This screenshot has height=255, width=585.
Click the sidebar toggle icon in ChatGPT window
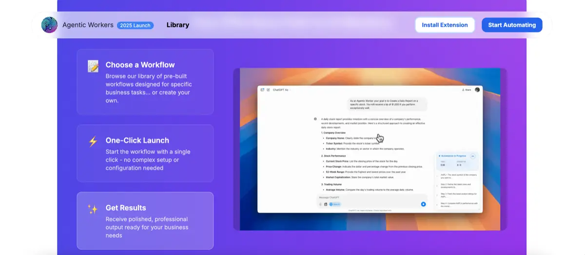click(262, 90)
